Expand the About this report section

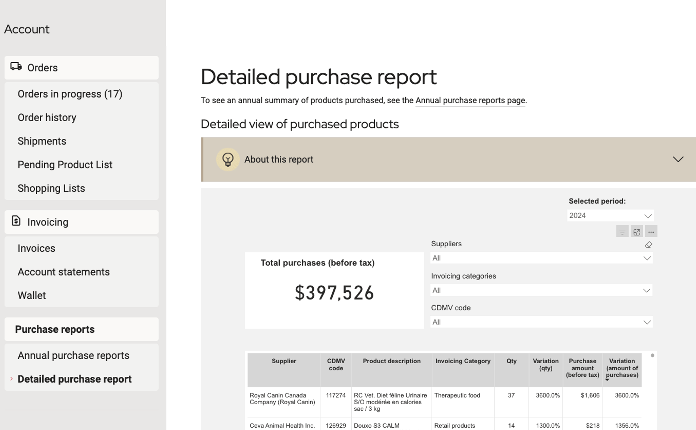[x=678, y=159]
